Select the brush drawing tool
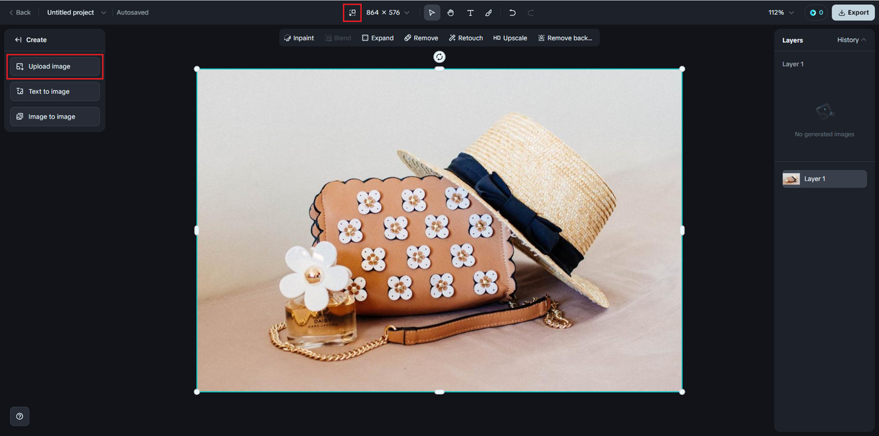 pyautogui.click(x=489, y=12)
